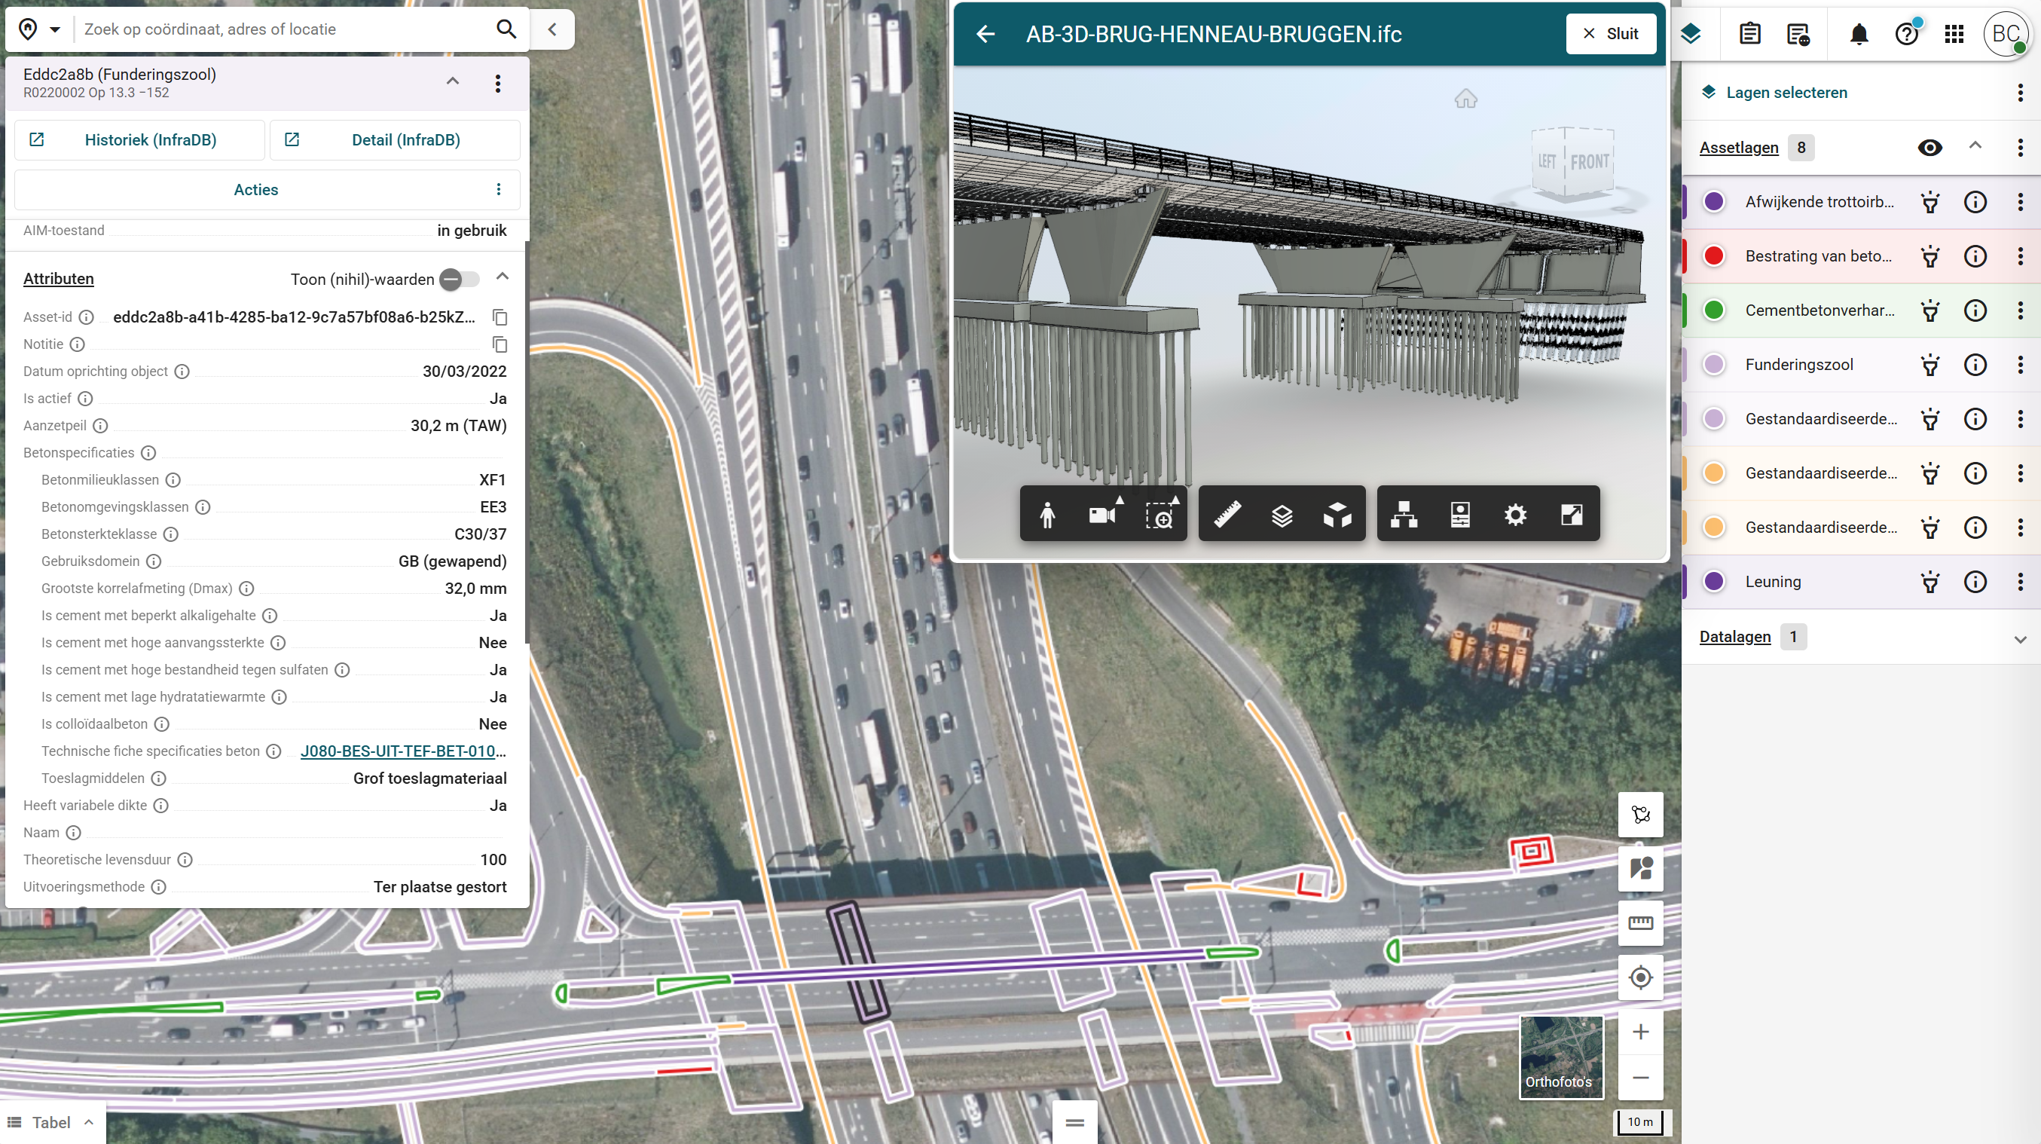This screenshot has height=1144, width=2041.
Task: Open the location type dropdown arrow
Action: point(55,29)
